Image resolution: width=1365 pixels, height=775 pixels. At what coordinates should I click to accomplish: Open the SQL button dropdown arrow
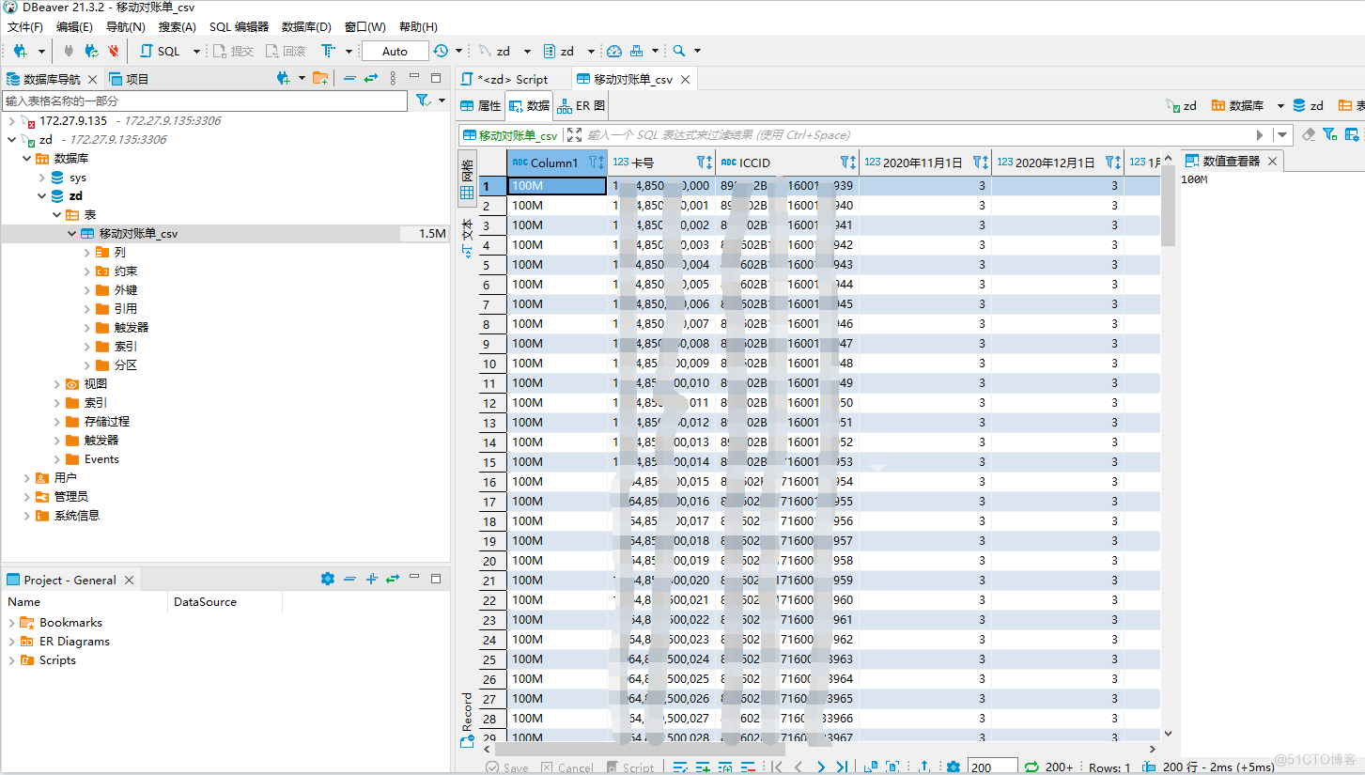coord(196,51)
